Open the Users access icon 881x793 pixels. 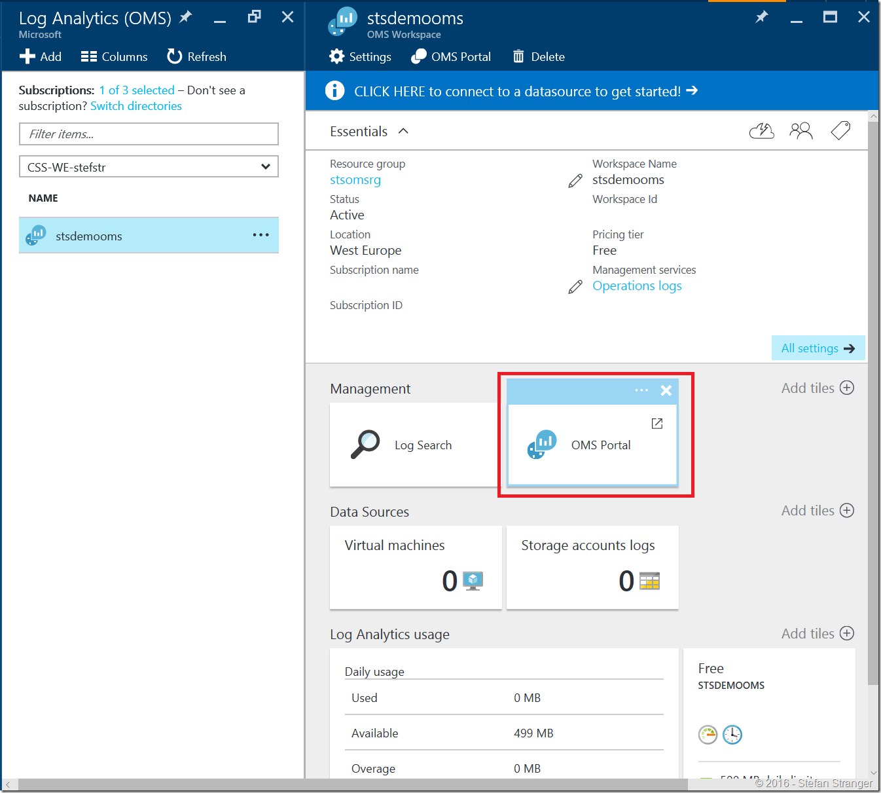[801, 131]
